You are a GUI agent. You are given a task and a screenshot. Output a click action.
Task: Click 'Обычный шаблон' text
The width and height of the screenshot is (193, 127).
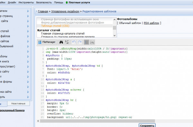[x=130, y=23]
